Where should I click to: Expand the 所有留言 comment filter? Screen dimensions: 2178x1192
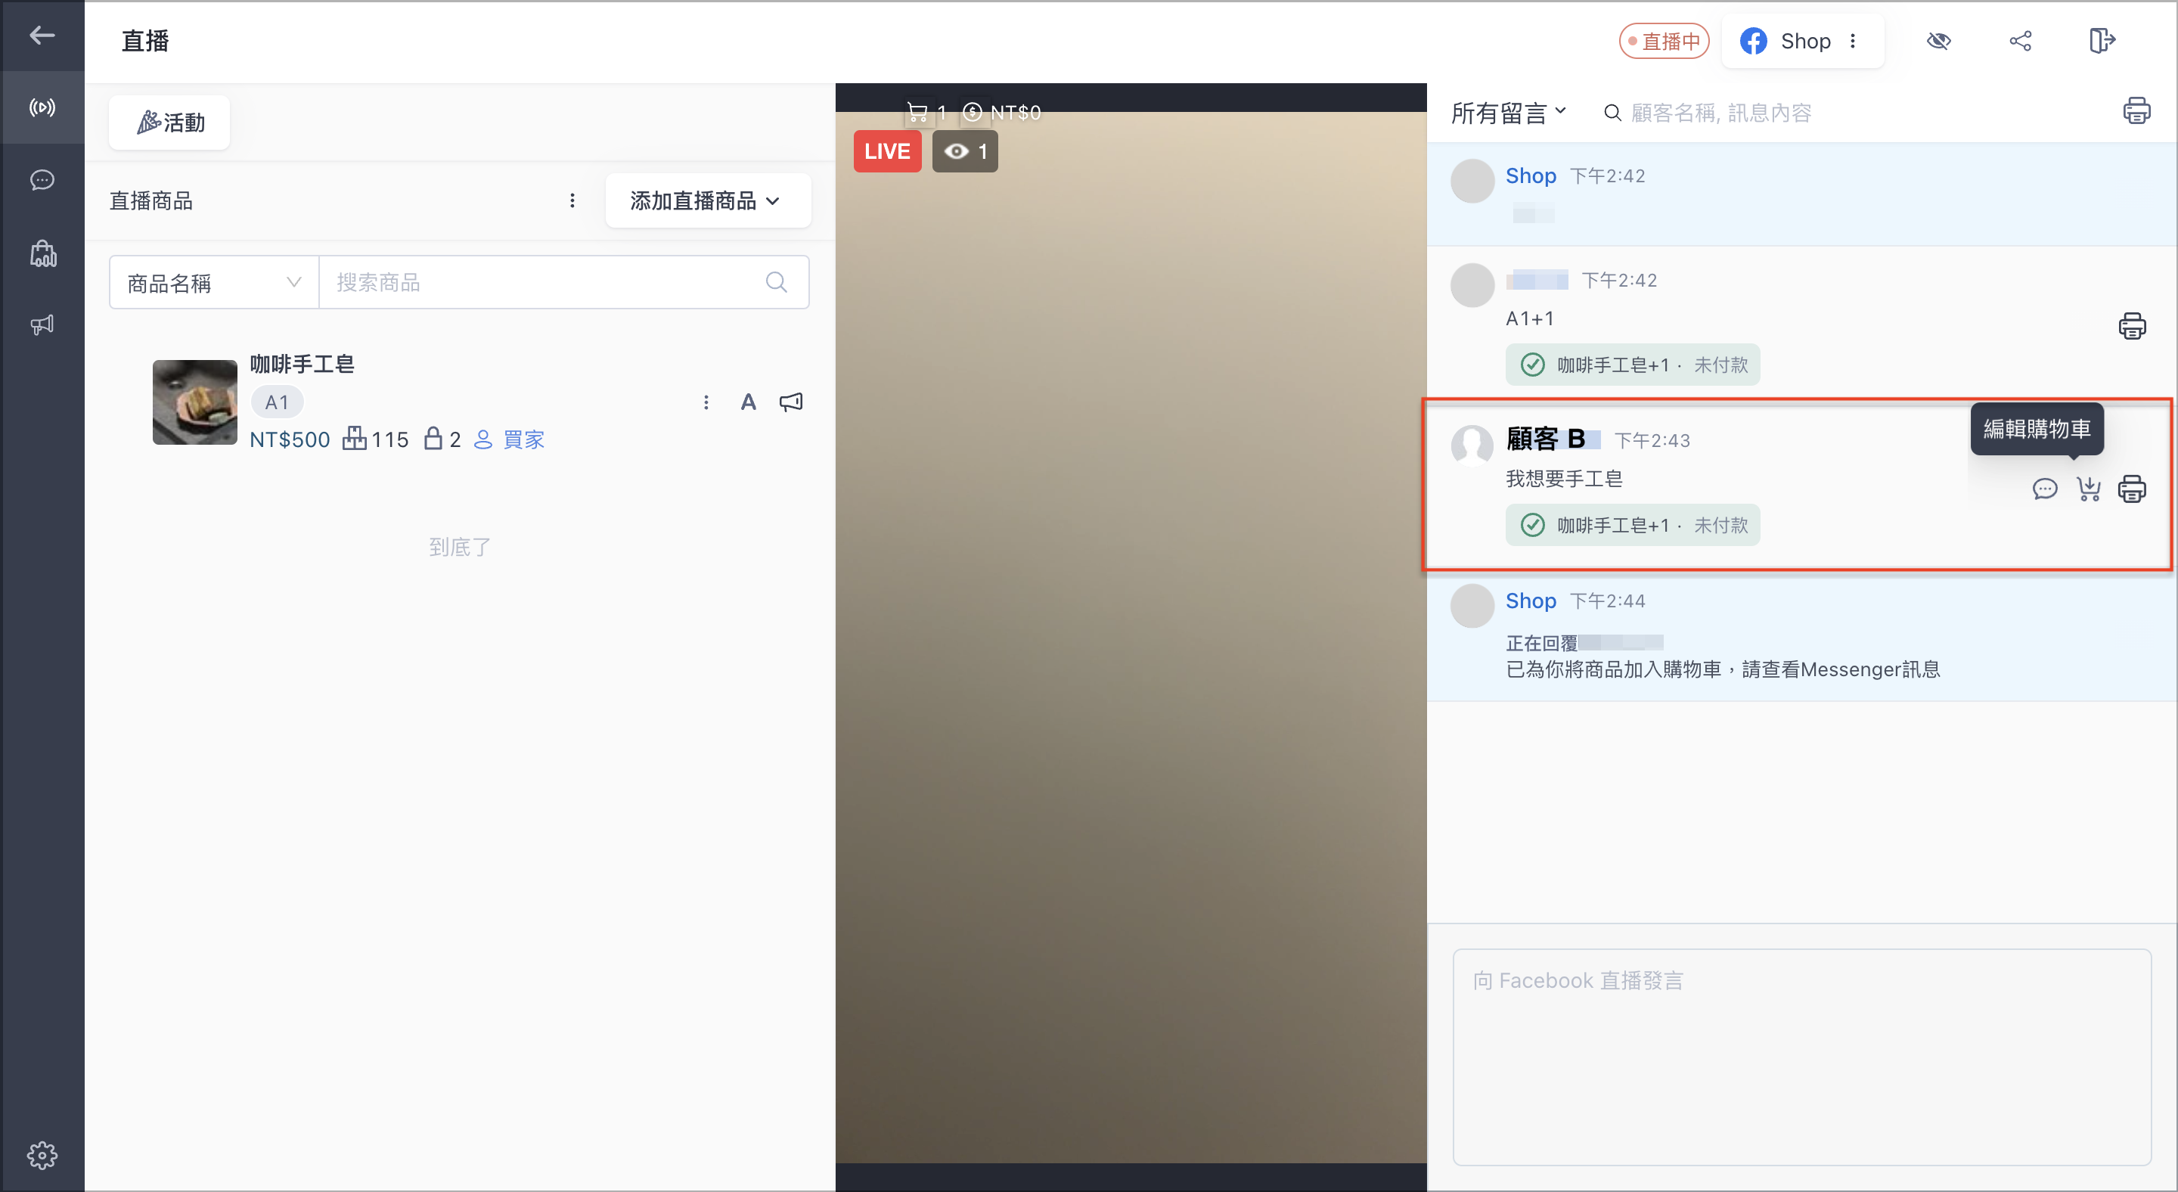coord(1509,113)
